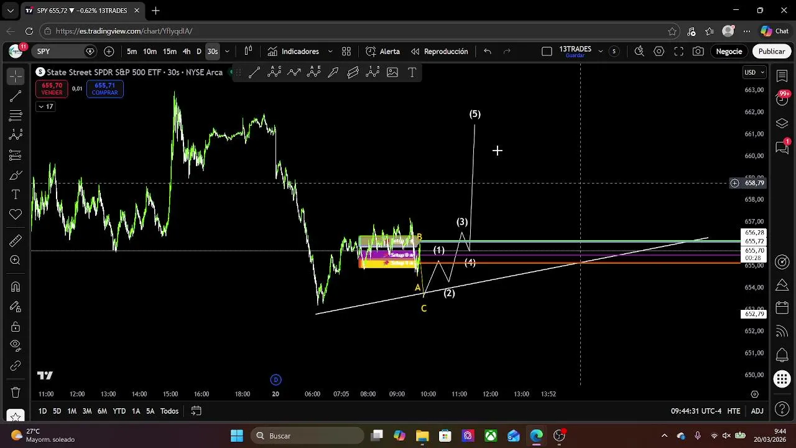The height and width of the screenshot is (448, 796).
Task: Toggle magnet mode
Action: click(x=16, y=287)
